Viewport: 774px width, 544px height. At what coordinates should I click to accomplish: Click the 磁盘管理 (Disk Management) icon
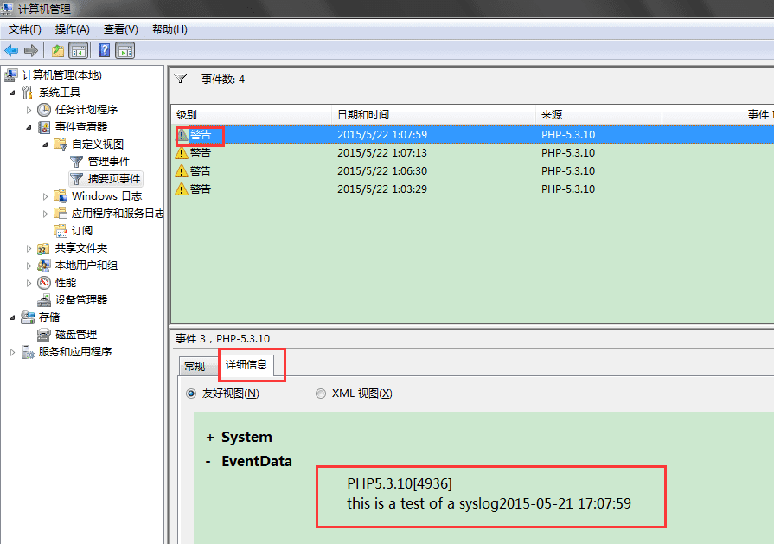tap(42, 334)
